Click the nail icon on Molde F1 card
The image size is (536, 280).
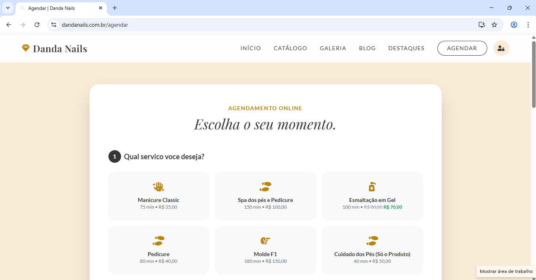click(x=265, y=240)
